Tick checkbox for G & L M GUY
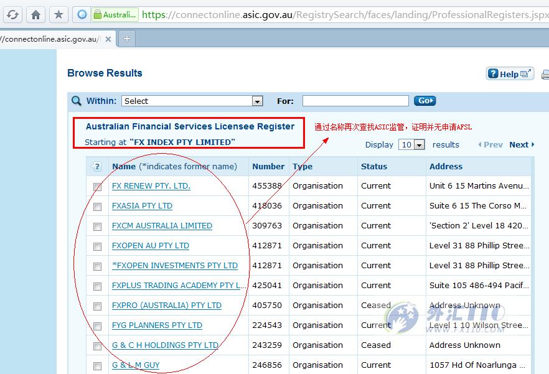The image size is (549, 374). [x=97, y=366]
